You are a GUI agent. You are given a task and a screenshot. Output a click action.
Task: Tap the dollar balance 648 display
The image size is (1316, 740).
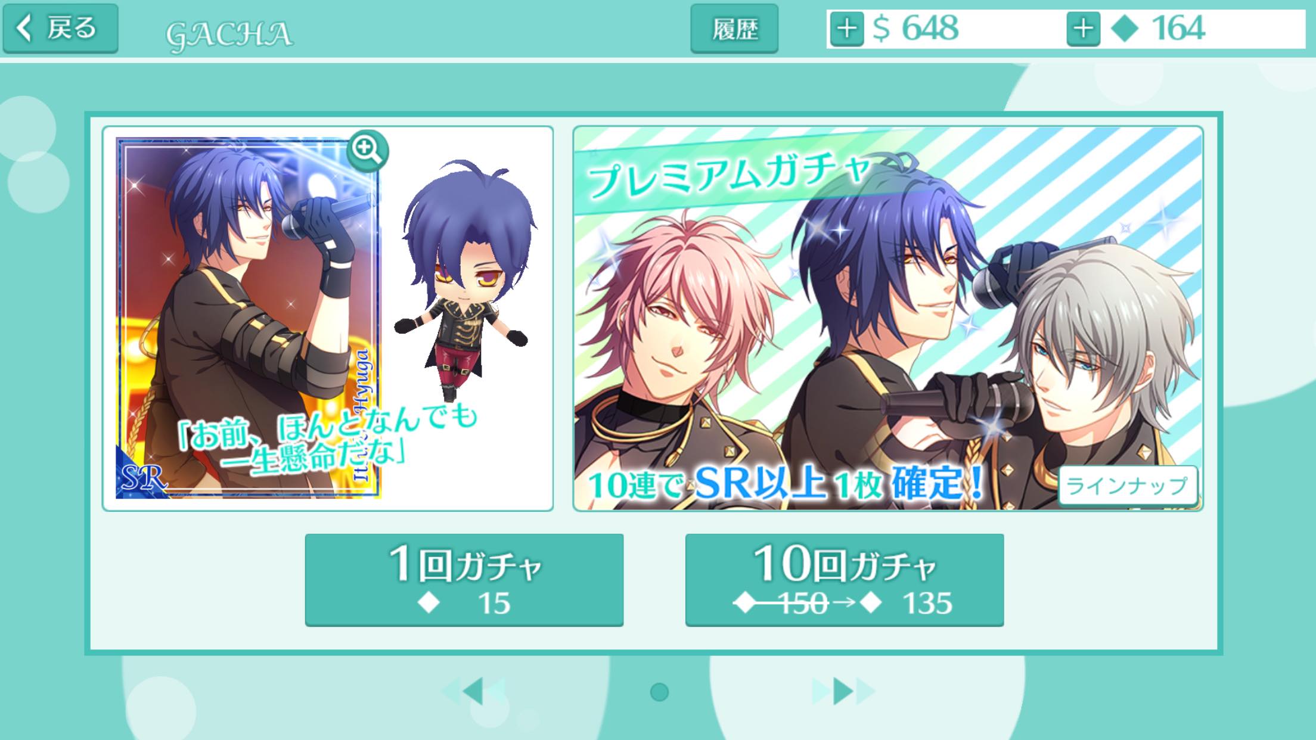pos(915,29)
